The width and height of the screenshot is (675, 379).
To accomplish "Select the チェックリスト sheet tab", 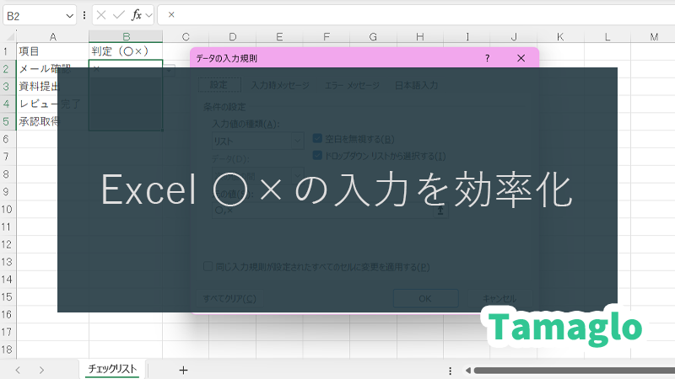I will click(x=113, y=370).
